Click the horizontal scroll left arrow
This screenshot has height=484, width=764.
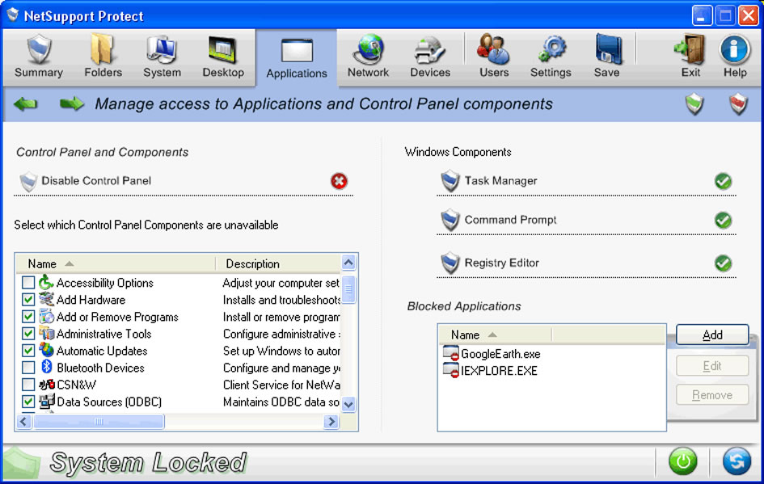(x=24, y=421)
